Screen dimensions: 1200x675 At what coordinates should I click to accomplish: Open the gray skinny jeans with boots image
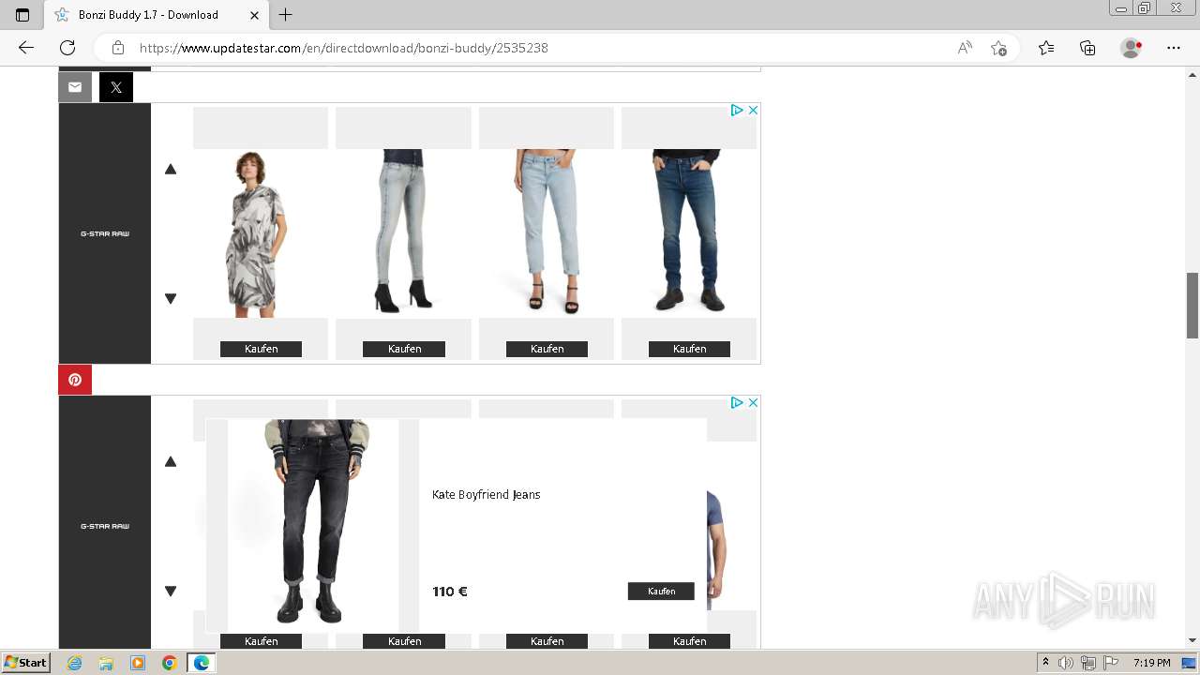[403, 233]
